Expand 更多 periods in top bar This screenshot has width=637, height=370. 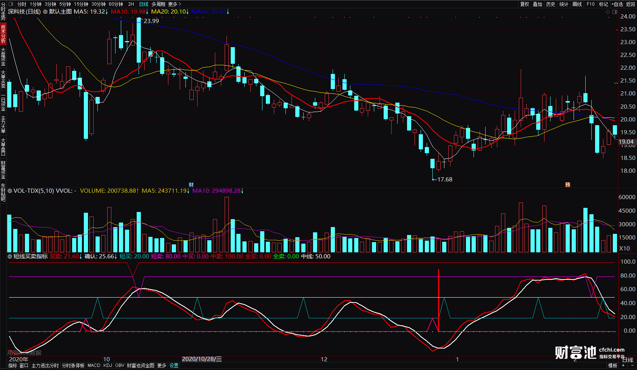tap(174, 4)
